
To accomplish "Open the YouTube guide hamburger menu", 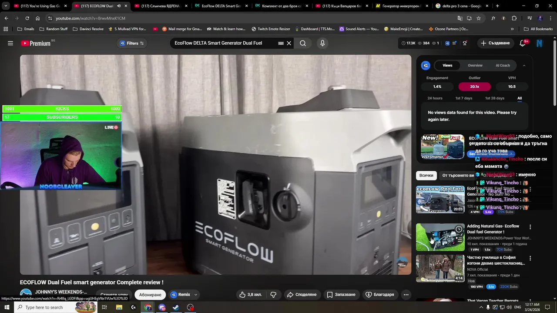I will [x=10, y=43].
